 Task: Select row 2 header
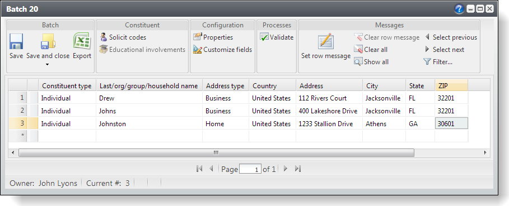[x=18, y=111]
